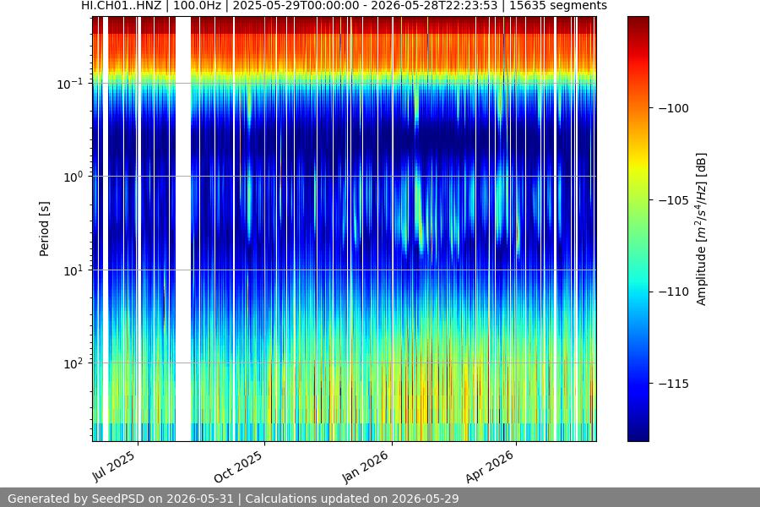Click the wide white data gap in spectrogram

pos(182,229)
